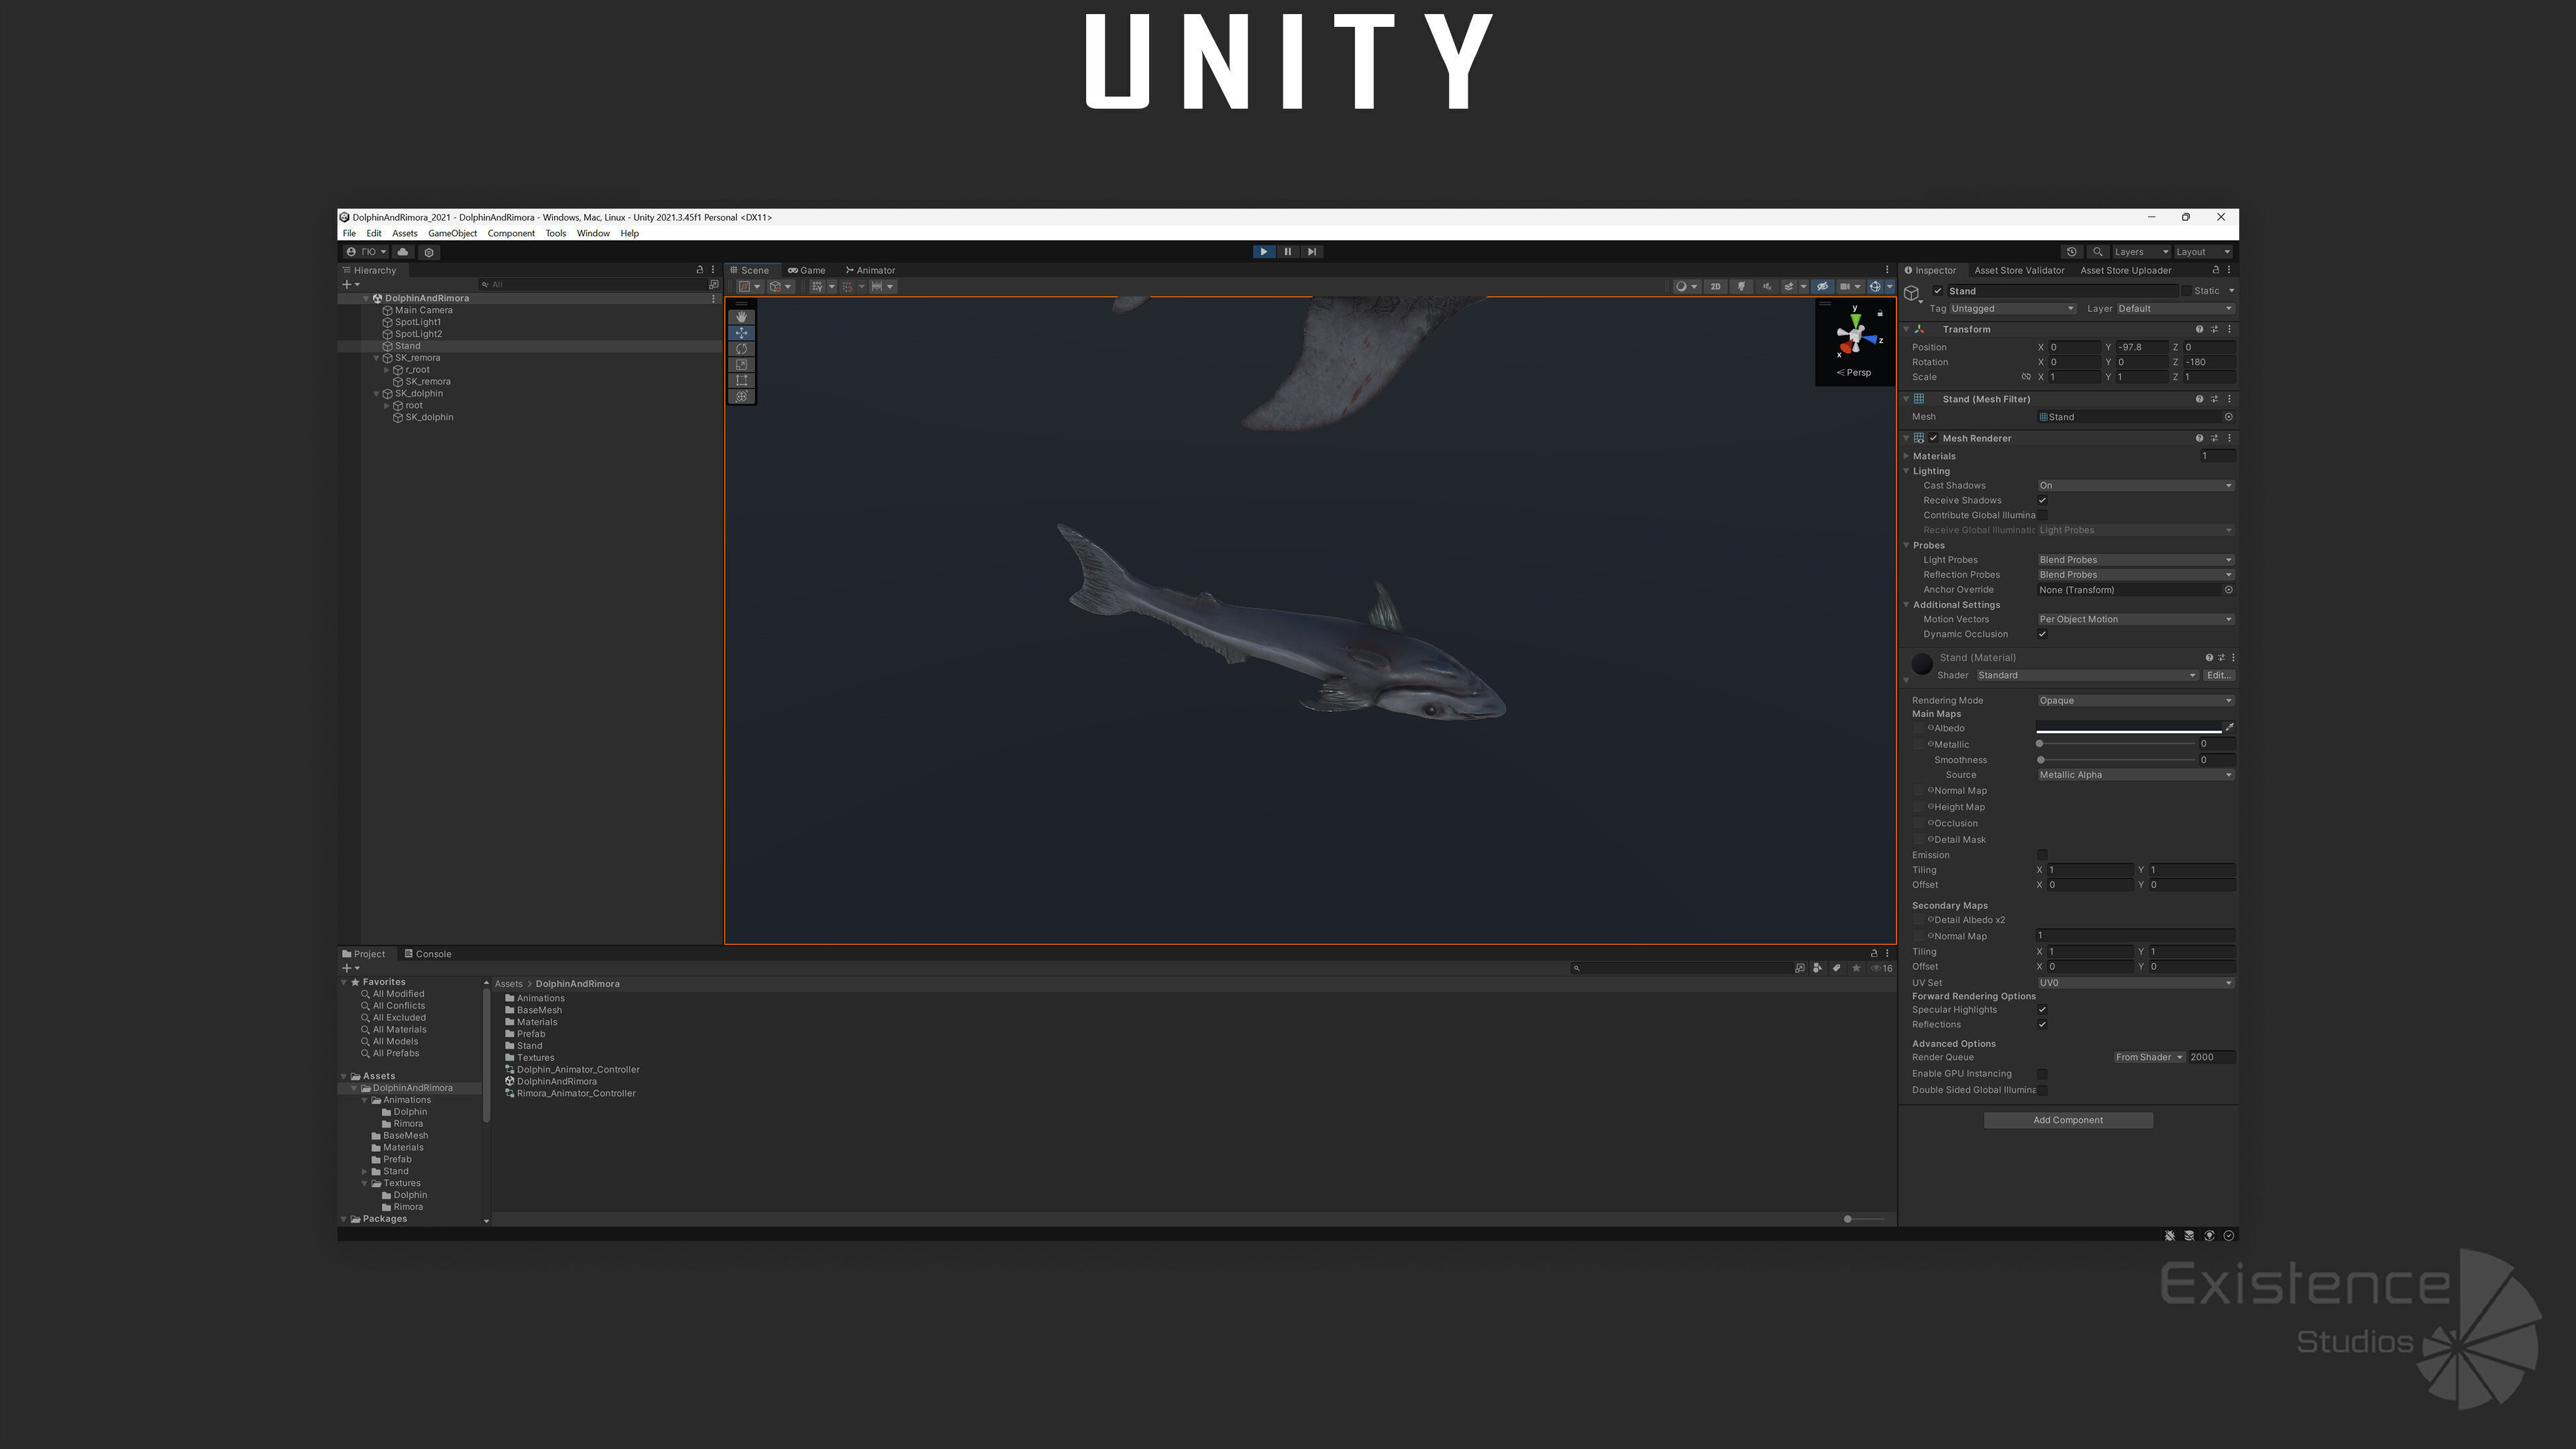
Task: Open cloud services icon
Action: pos(403,252)
